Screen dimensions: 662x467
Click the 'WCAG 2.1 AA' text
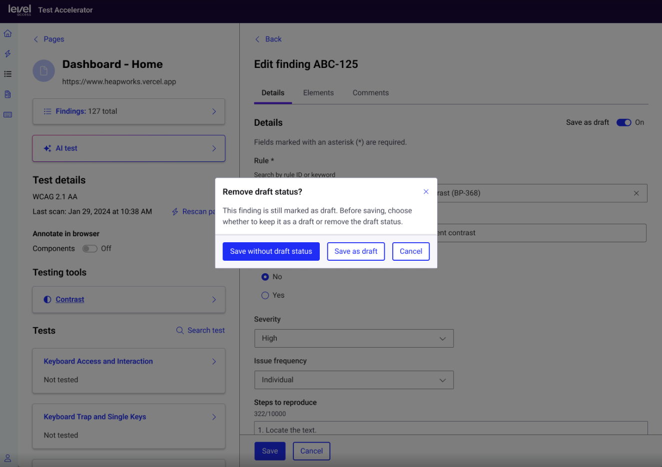[x=55, y=197]
